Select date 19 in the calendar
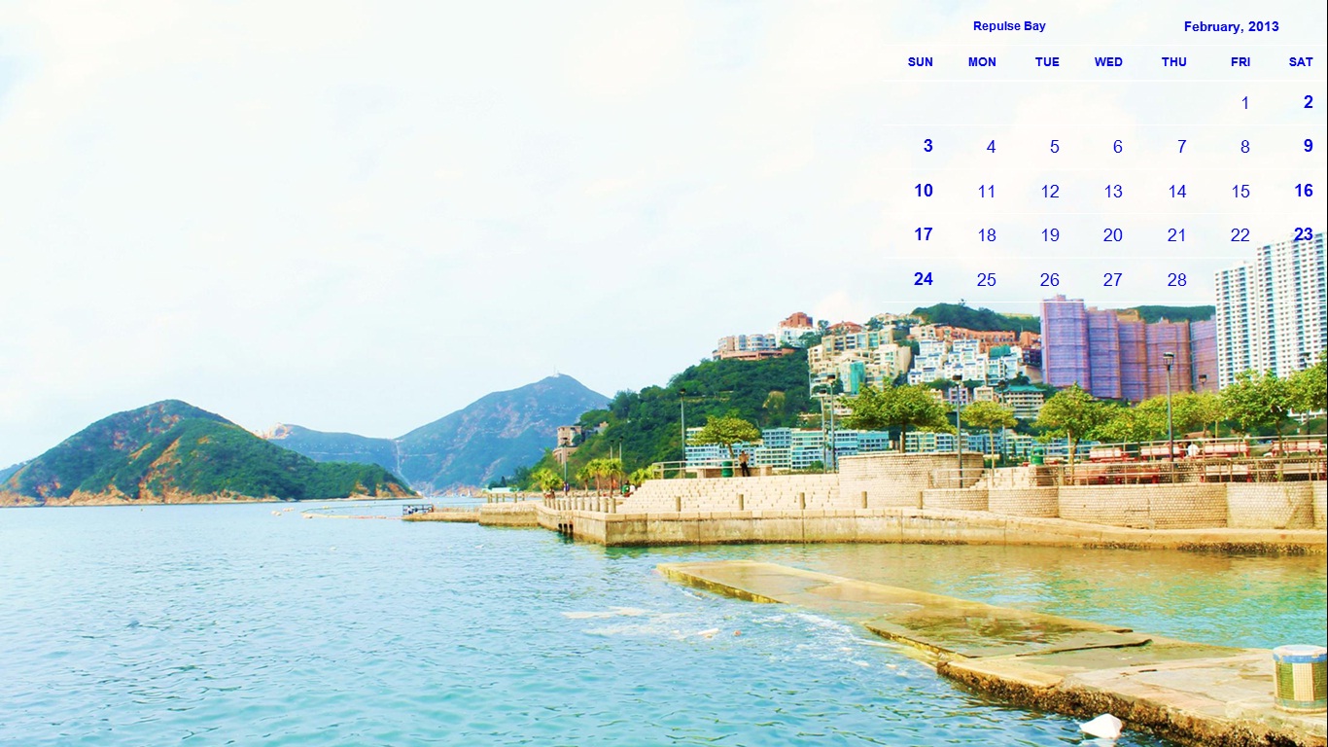Image resolution: width=1328 pixels, height=747 pixels. coord(1050,235)
